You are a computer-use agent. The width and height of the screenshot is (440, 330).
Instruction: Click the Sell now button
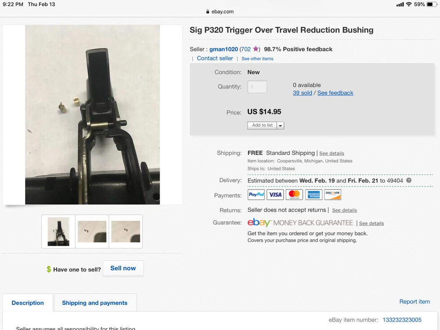tap(123, 268)
